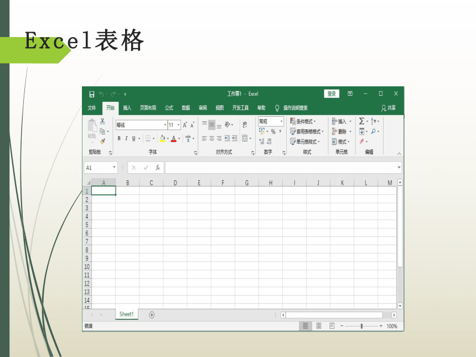
Task: Click the Clear eraser icon in editing group
Action: (x=361, y=142)
